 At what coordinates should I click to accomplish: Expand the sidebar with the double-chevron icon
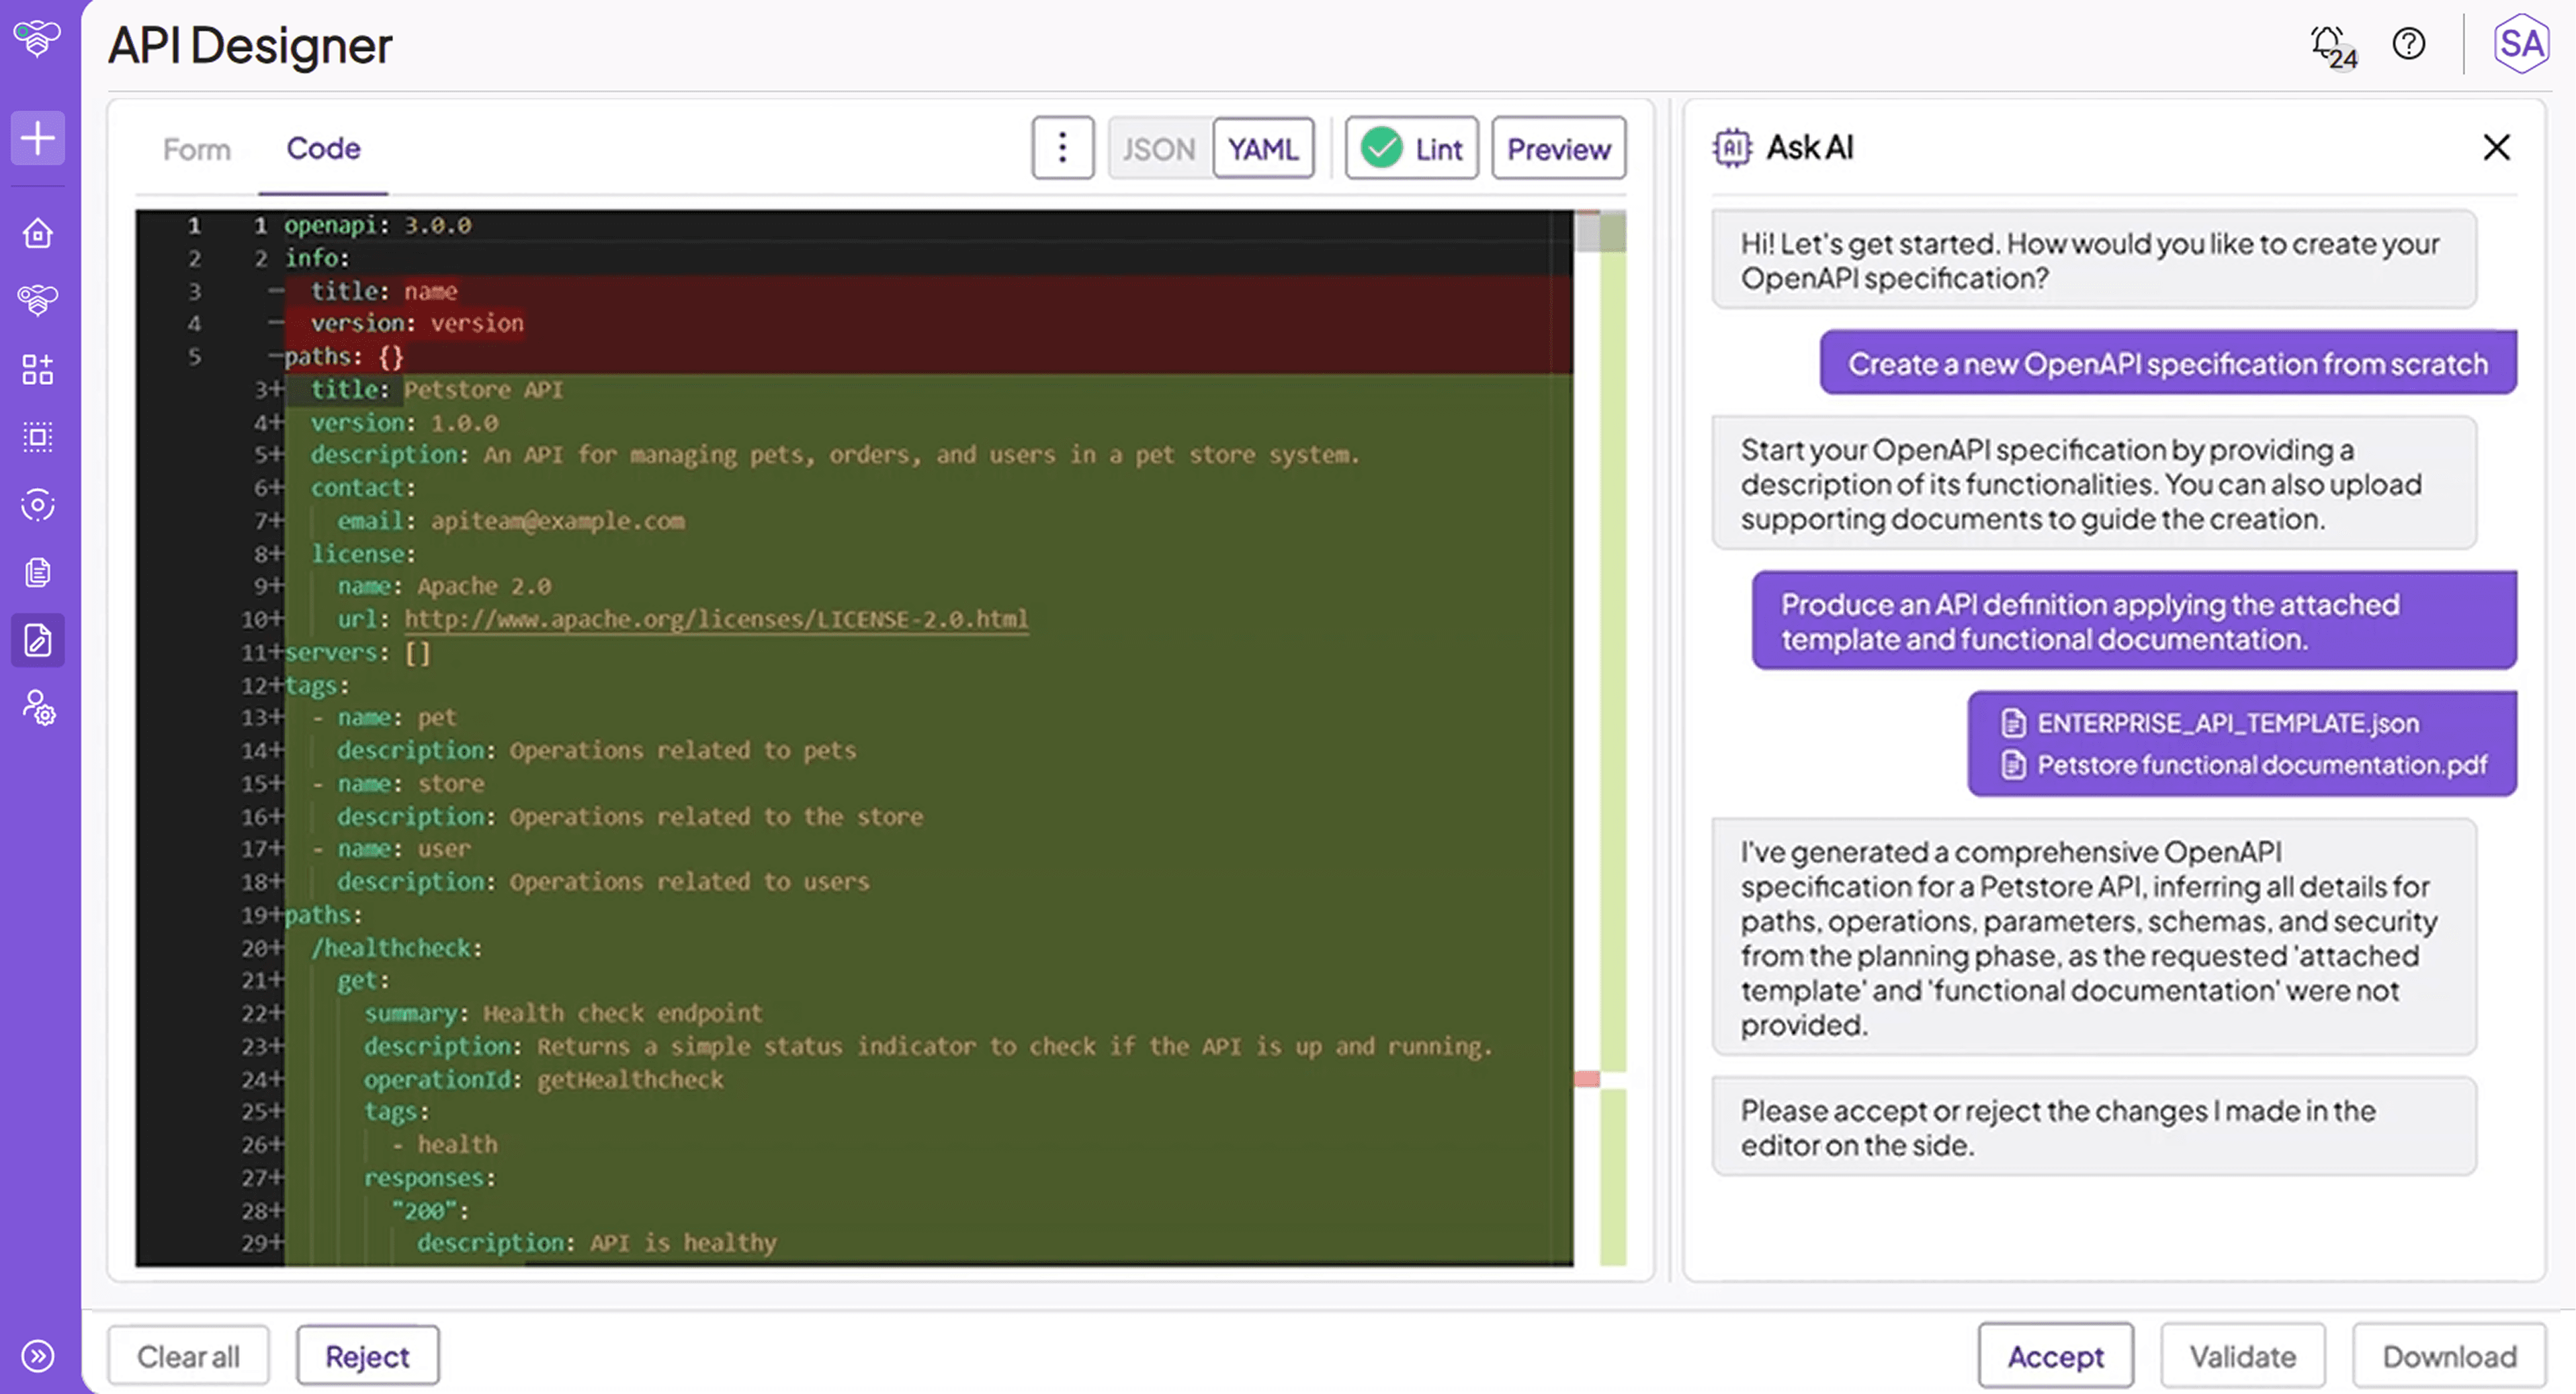38,1355
